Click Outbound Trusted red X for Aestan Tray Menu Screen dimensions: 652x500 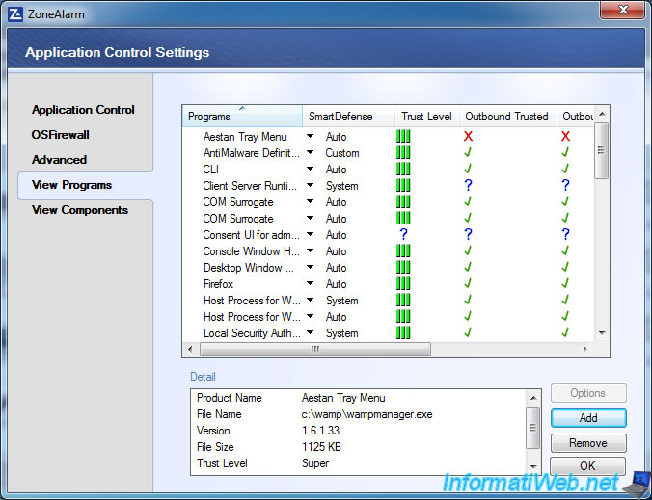coord(468,136)
